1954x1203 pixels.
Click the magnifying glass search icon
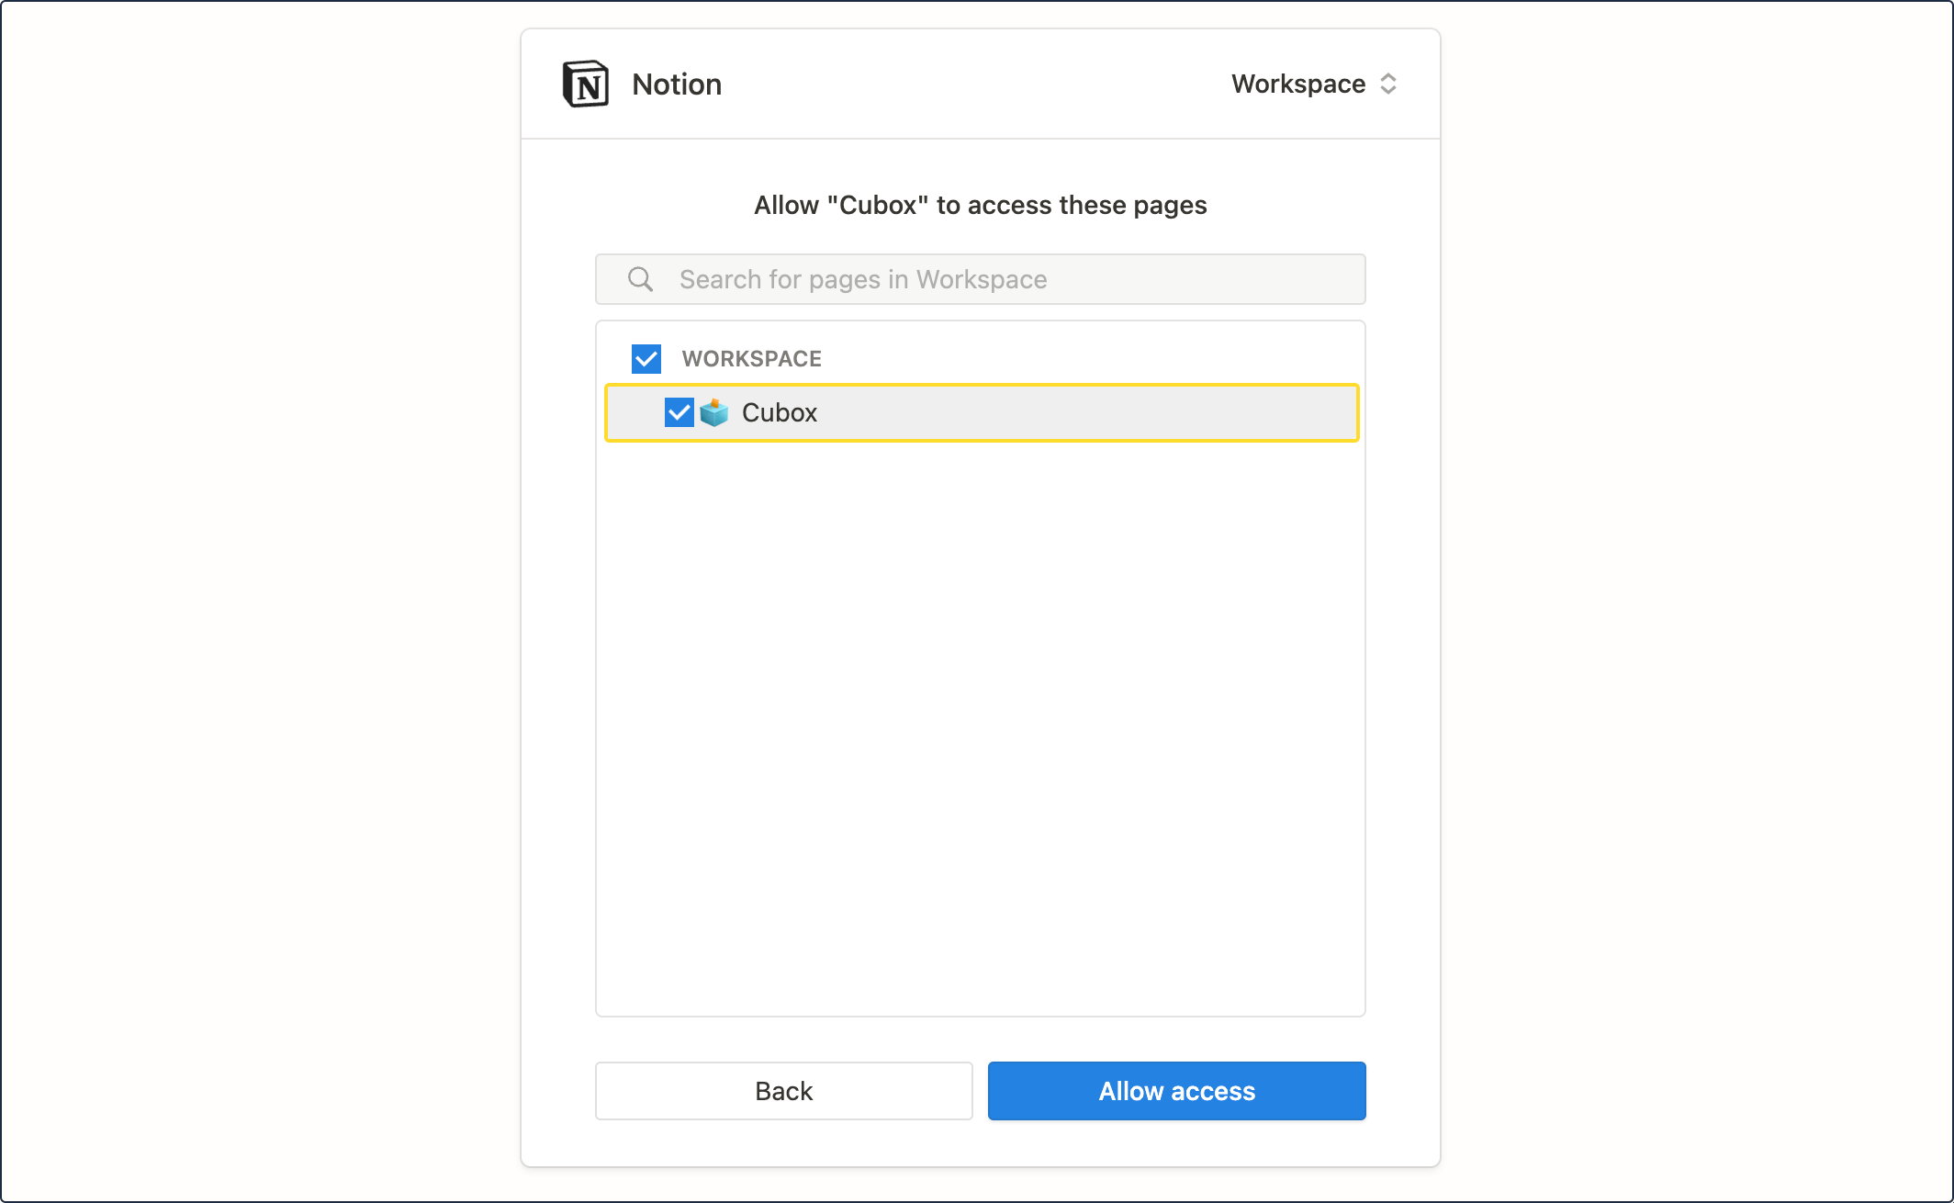pyautogui.click(x=640, y=279)
